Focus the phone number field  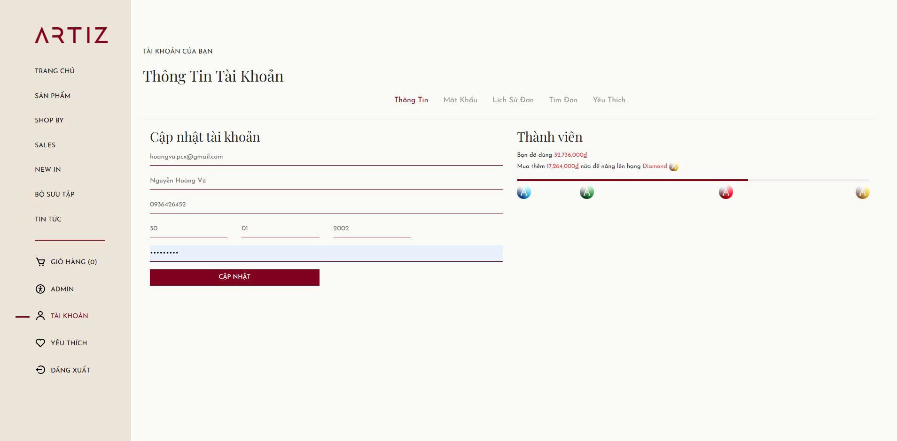[326, 205]
